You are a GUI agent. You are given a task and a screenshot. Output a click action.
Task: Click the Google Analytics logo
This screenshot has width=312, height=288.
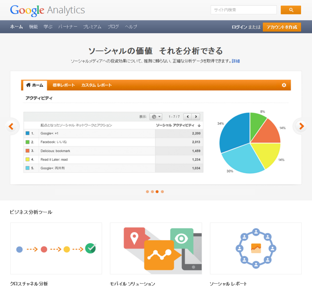click(x=48, y=11)
